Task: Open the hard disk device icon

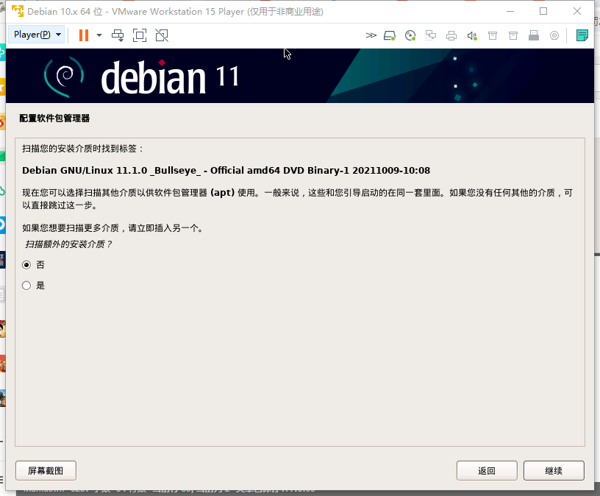Action: pos(390,35)
